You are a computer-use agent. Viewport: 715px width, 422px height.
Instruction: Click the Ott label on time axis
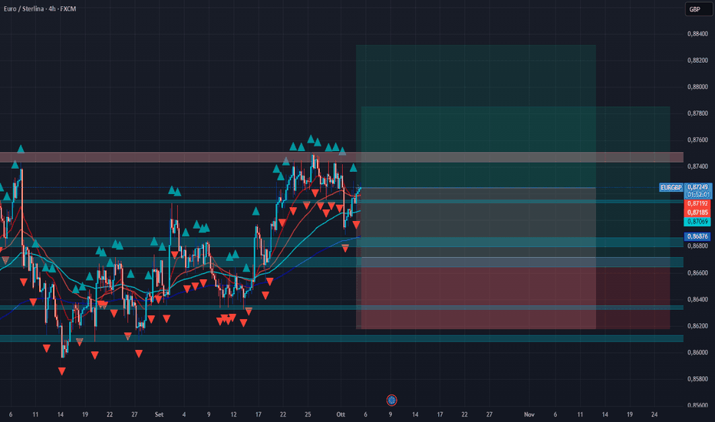[x=341, y=414]
